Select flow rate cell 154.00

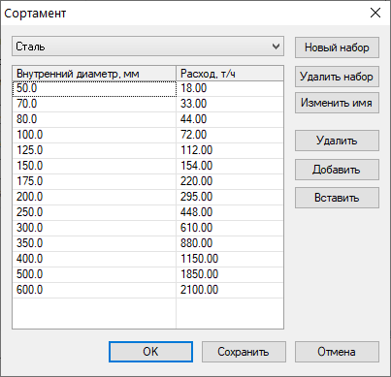230,166
